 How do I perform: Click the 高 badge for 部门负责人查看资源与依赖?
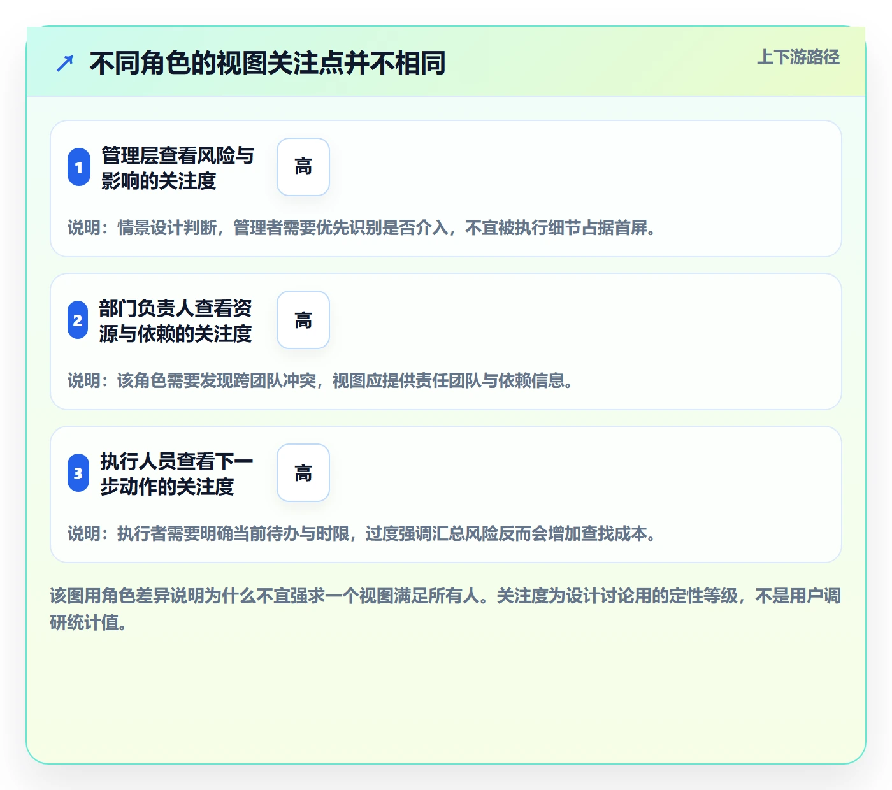(x=303, y=320)
